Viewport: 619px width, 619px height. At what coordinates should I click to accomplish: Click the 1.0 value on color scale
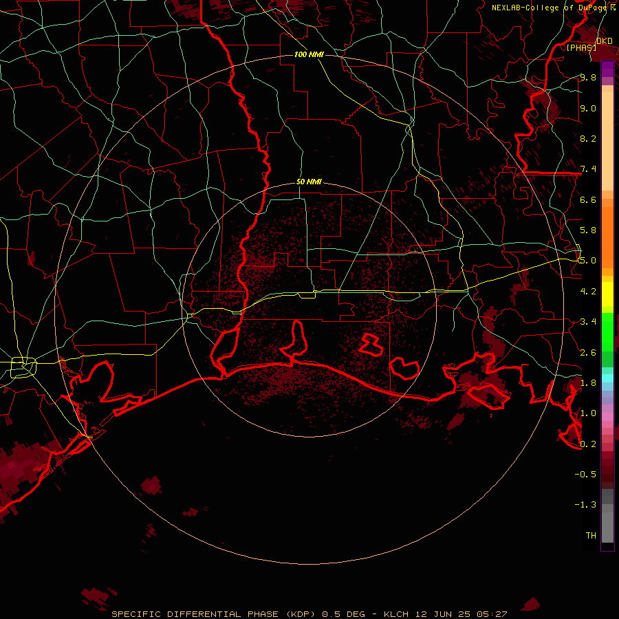point(588,413)
